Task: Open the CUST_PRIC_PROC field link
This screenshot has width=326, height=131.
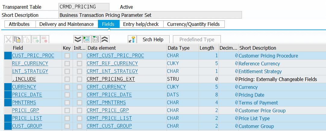Action: [x=33, y=56]
